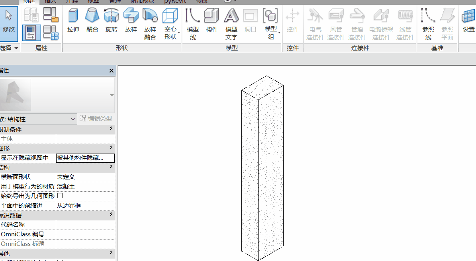The width and height of the screenshot is (476, 261).
Task: Collapse the 限制条件 section
Action: [x=111, y=129]
